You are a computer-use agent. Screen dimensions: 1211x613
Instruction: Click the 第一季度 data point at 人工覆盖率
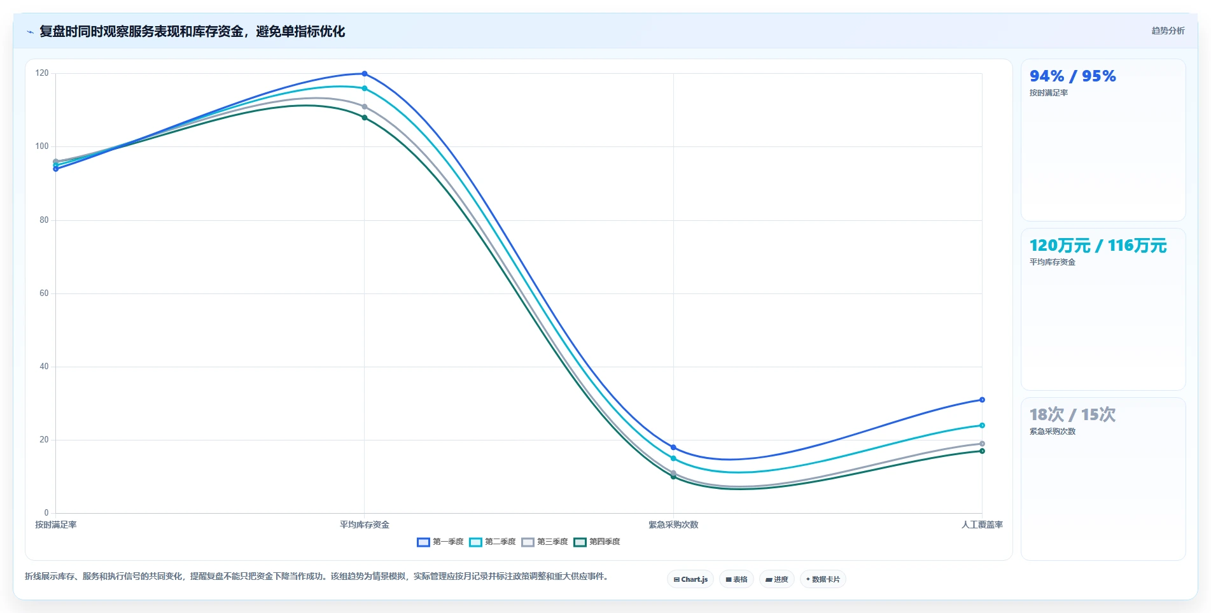(x=982, y=400)
